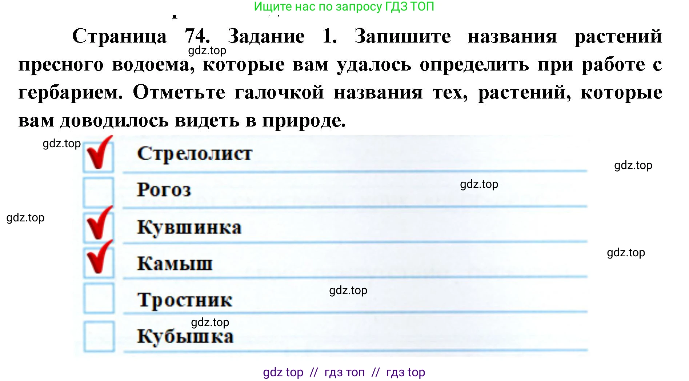The image size is (689, 381).
Task: Select the label Тростник
Action: [185, 300]
